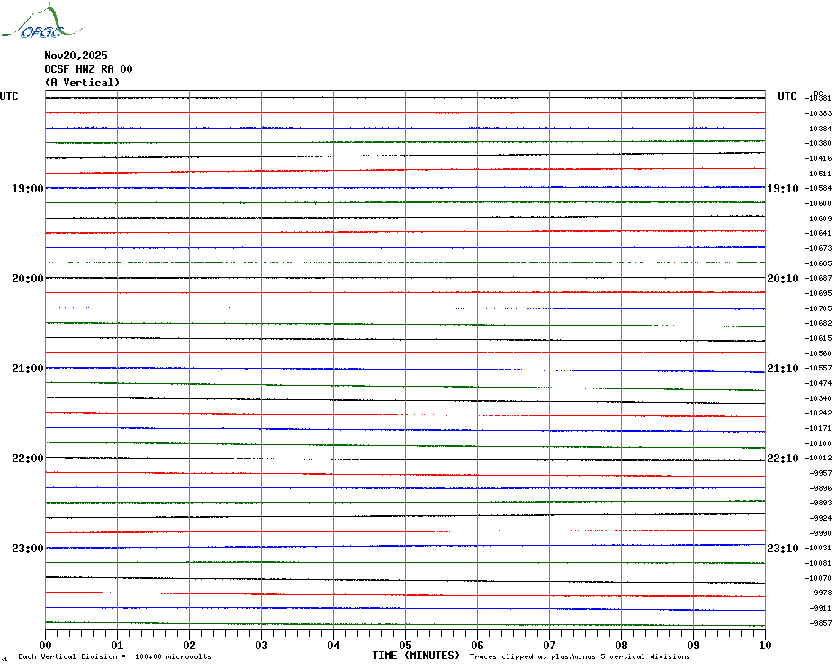This screenshot has width=837, height=669.
Task: Click the DC offset value -10609
Action: [818, 219]
